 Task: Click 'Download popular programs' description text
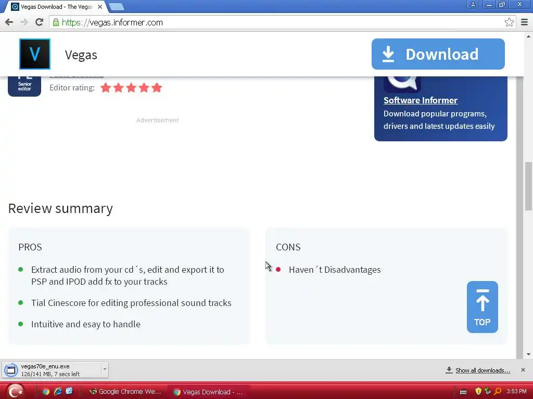tap(439, 120)
